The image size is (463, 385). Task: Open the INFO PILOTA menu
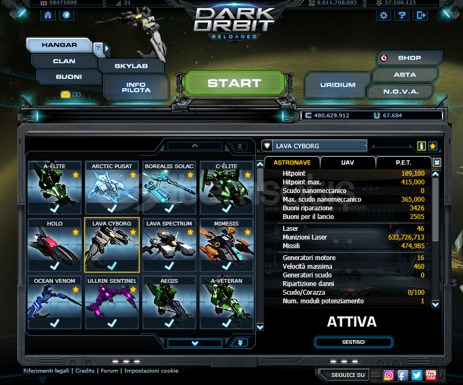tap(136, 88)
